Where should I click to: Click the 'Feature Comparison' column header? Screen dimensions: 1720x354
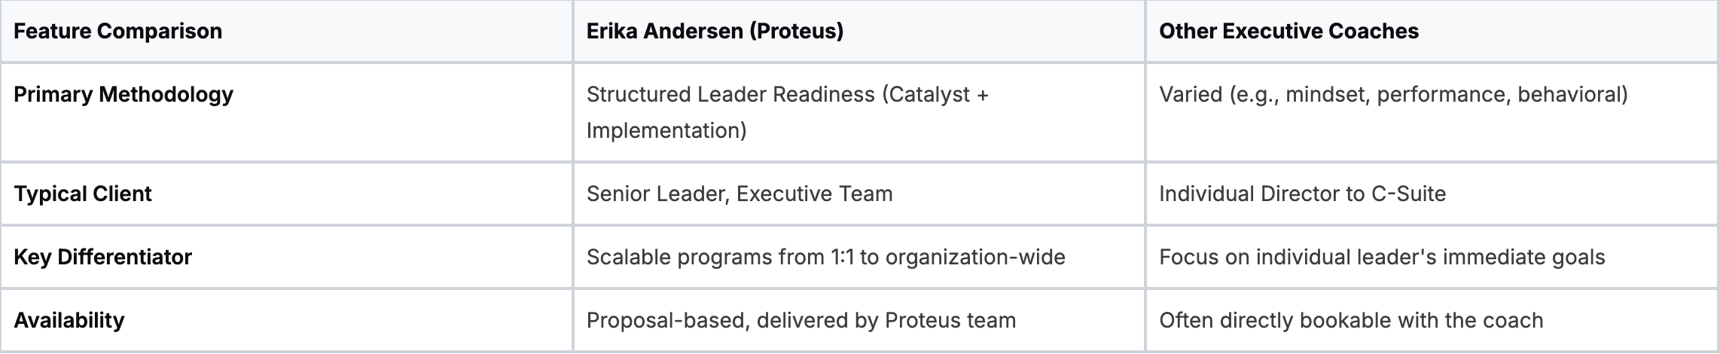(x=118, y=31)
